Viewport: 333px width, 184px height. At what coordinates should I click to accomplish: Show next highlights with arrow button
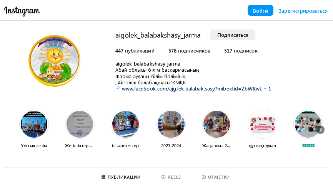[x=321, y=130]
